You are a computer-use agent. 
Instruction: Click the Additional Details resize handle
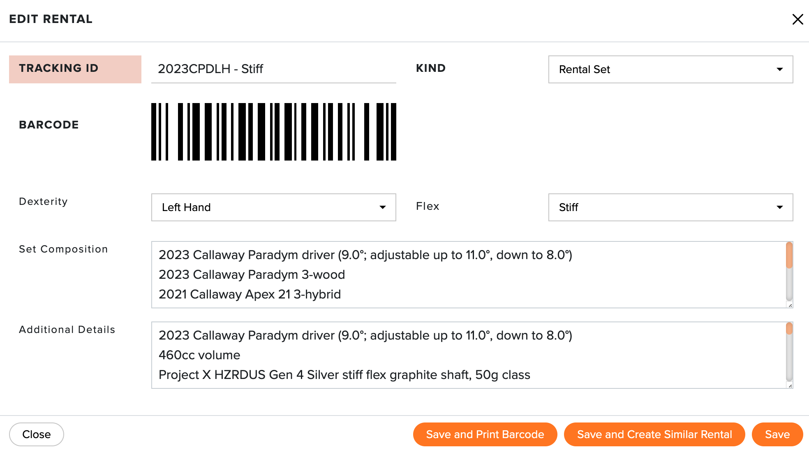790,386
